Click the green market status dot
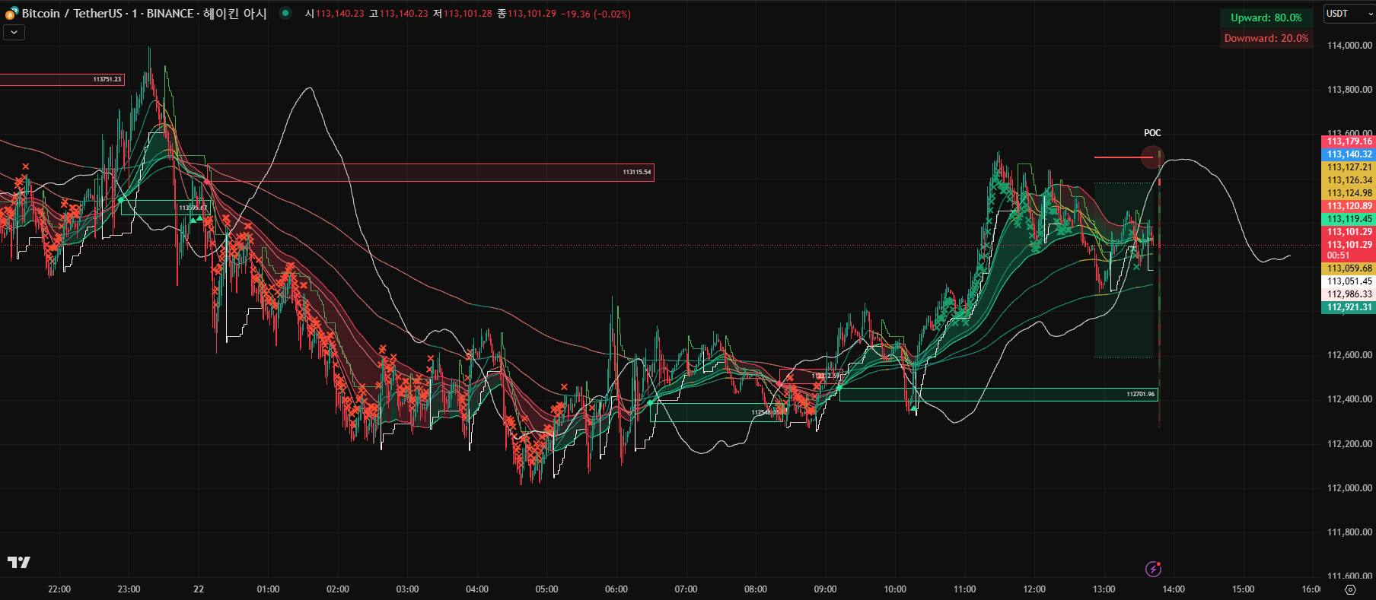This screenshot has height=600, width=1376. point(285,13)
